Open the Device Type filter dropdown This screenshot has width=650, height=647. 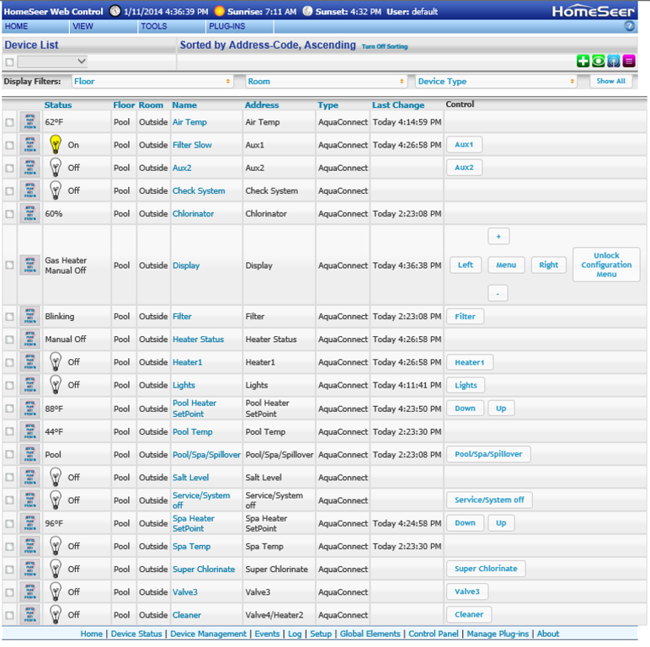(496, 81)
